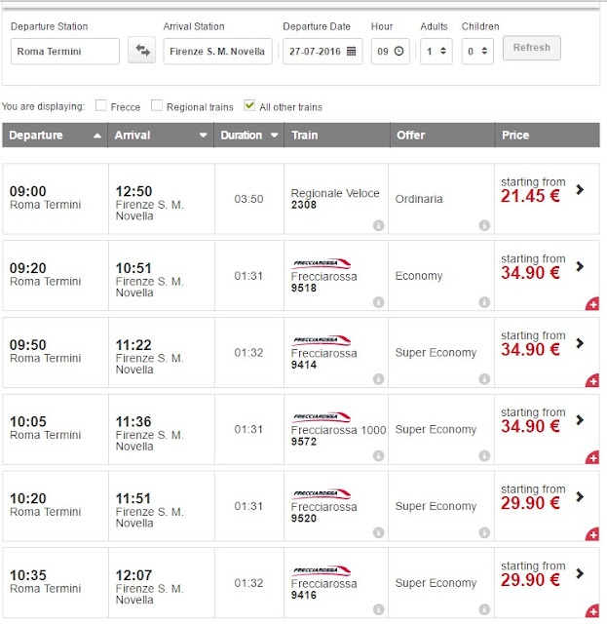Expand red plus on 09:20 Frecciarossa row
The height and width of the screenshot is (624, 607).
[591, 304]
